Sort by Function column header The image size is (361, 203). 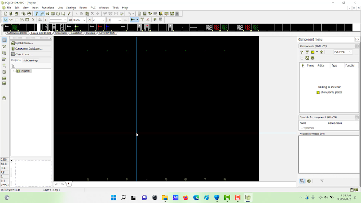point(350,65)
